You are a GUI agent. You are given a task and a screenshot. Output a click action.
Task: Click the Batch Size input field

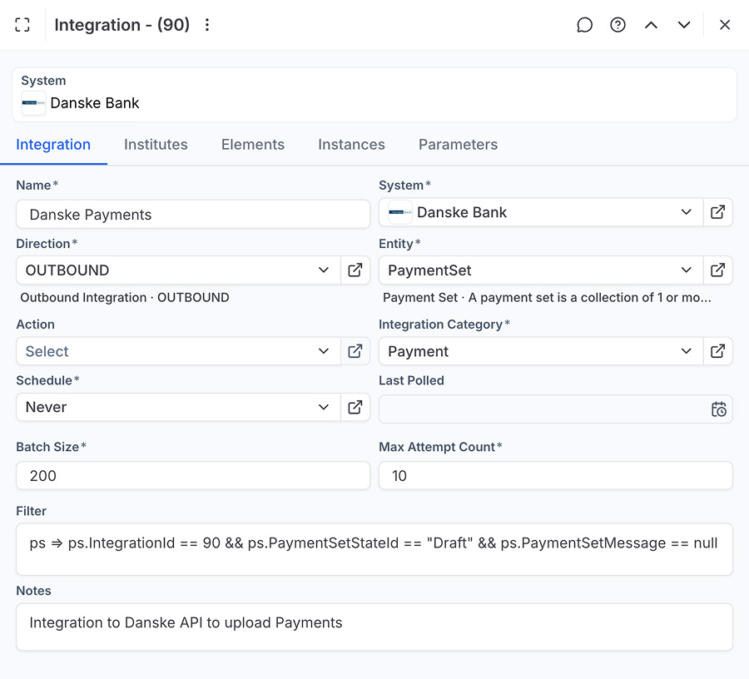pos(193,476)
